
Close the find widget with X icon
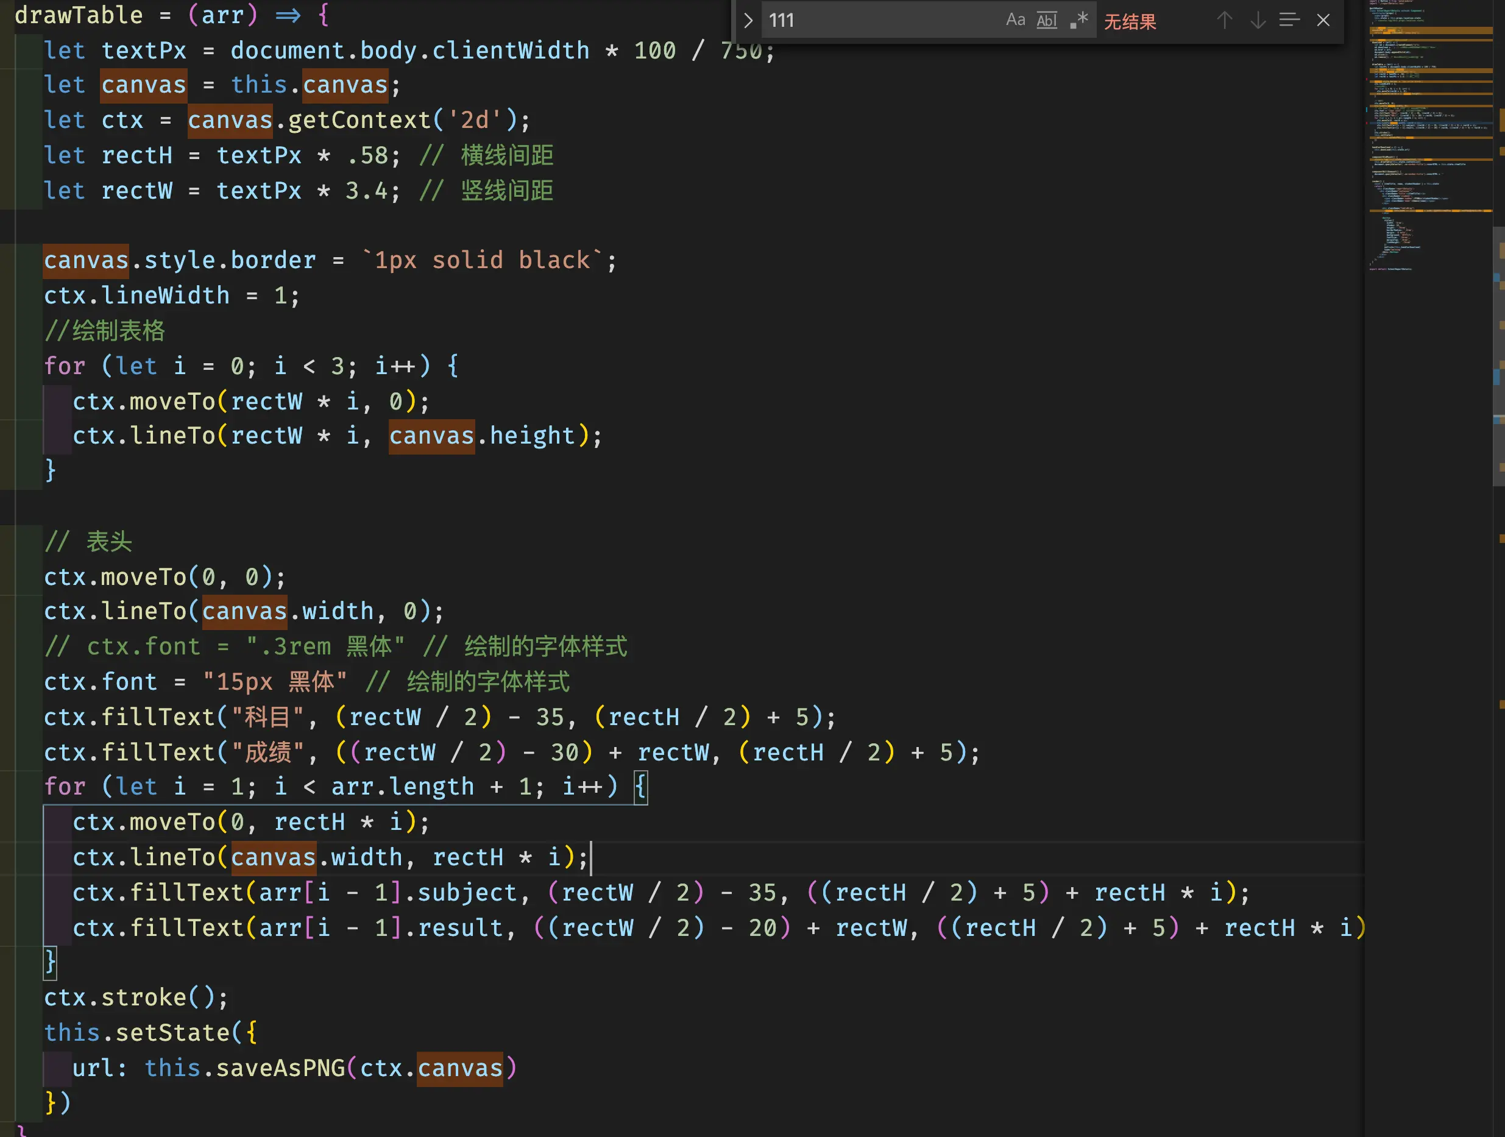pos(1323,21)
